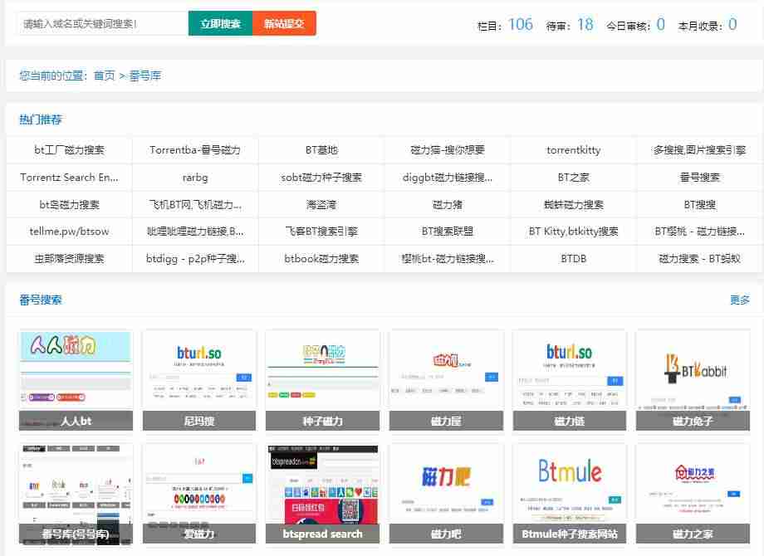Open the 尼玛搜 site thumbnail
The width and height of the screenshot is (764, 556).
tap(198, 381)
